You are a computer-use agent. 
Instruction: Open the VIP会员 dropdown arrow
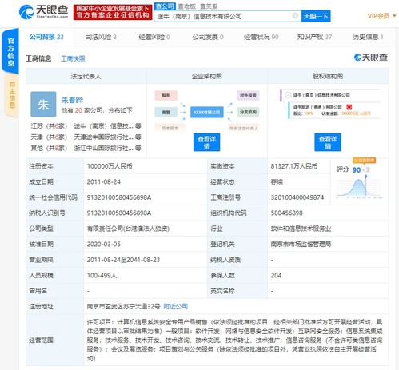click(394, 16)
